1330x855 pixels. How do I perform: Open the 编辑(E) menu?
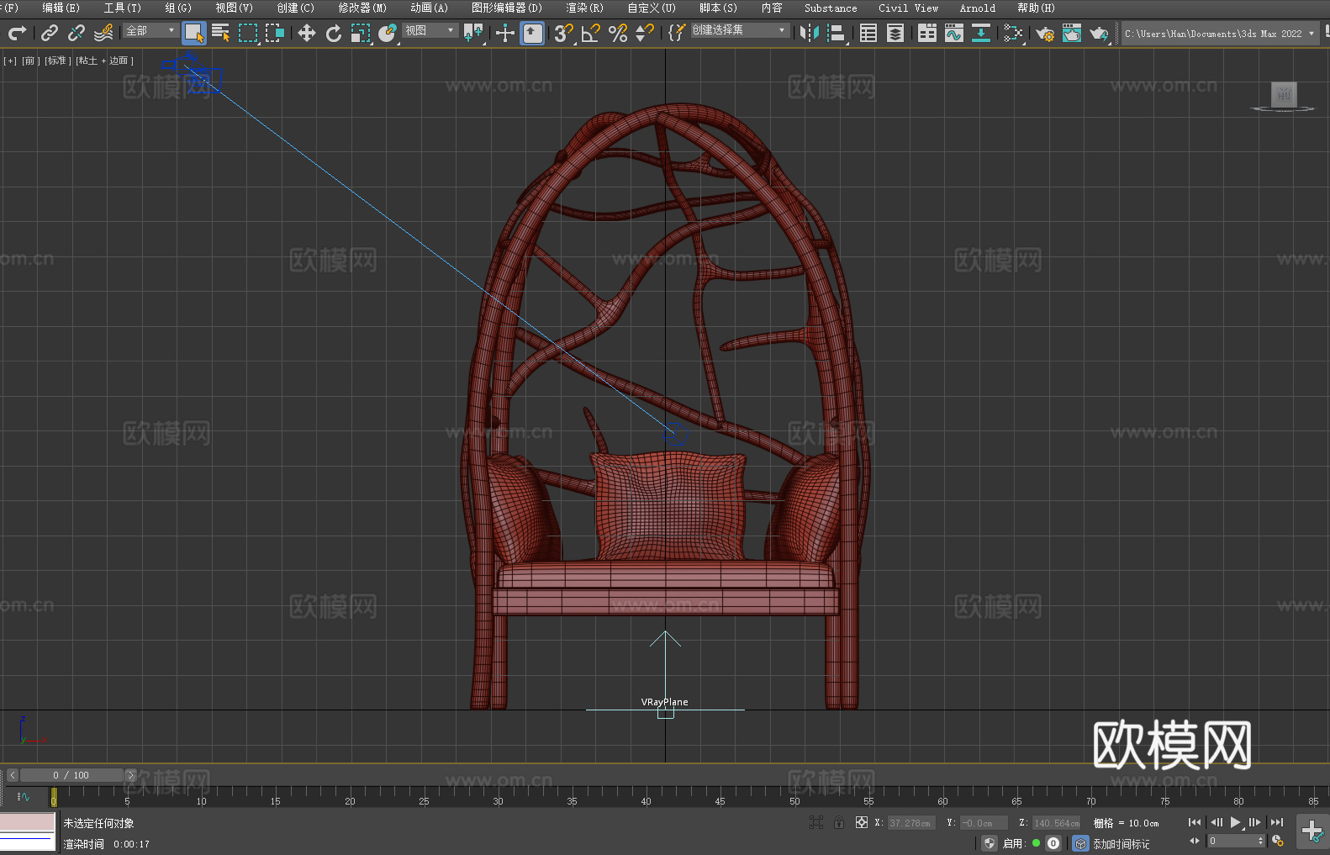tap(61, 8)
